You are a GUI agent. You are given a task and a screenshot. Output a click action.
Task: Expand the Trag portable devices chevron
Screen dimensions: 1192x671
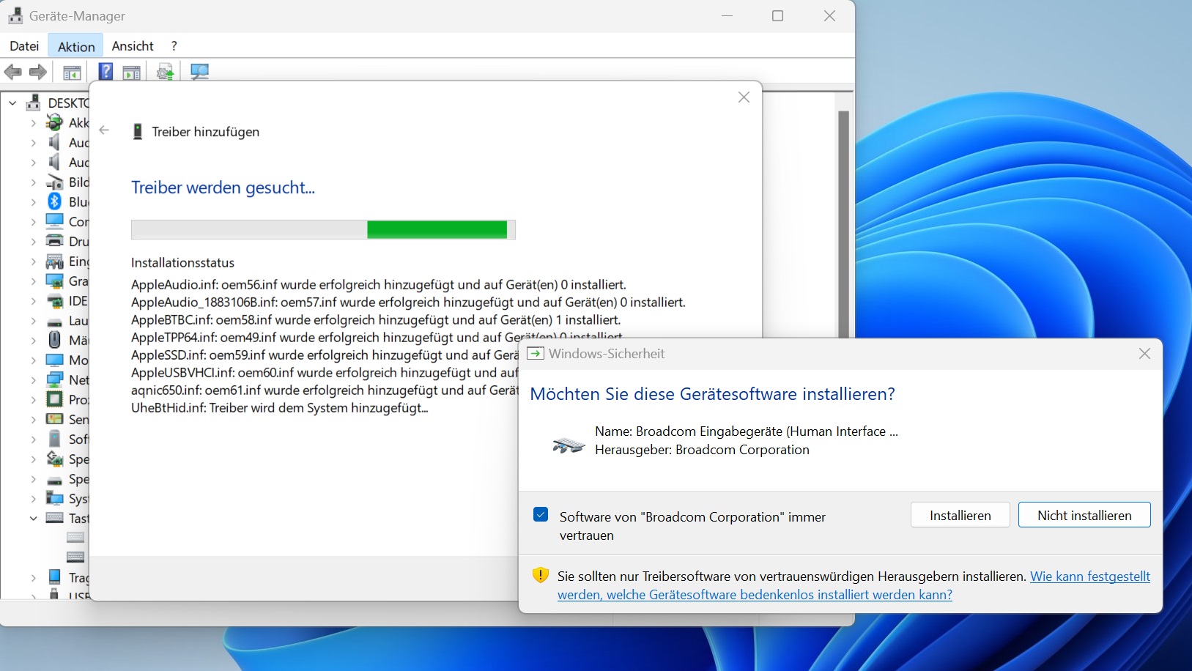(x=33, y=578)
